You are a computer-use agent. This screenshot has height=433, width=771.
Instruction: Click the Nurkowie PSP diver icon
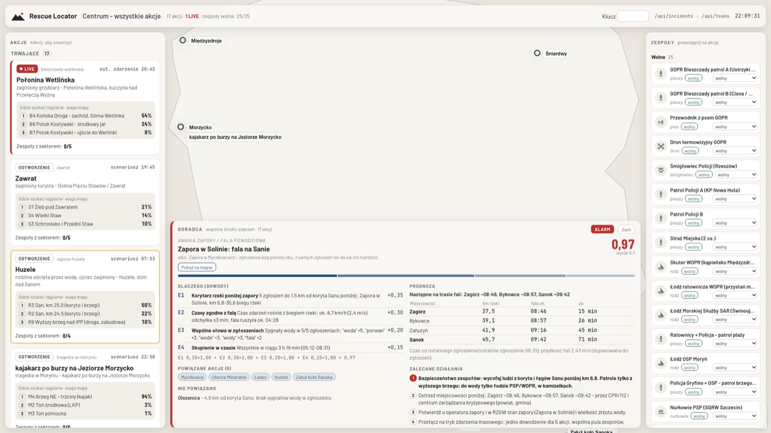coord(660,412)
